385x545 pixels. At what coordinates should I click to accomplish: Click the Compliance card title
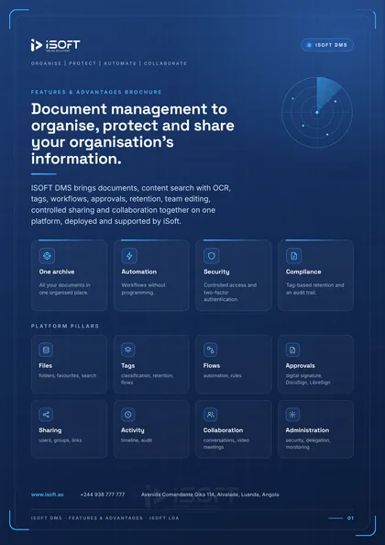[303, 272]
